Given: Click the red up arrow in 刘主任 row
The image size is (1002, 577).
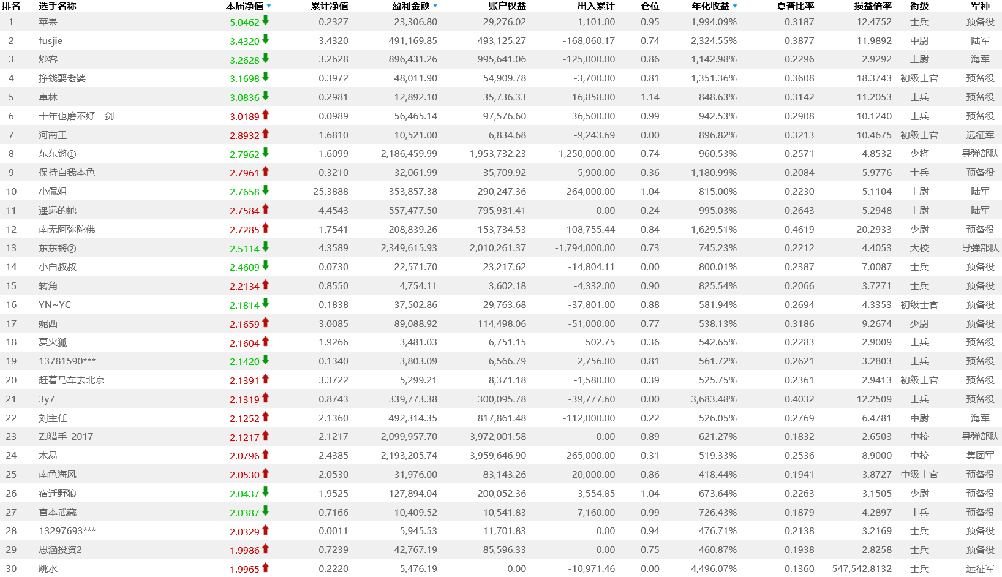Looking at the screenshot, I should click(x=265, y=417).
